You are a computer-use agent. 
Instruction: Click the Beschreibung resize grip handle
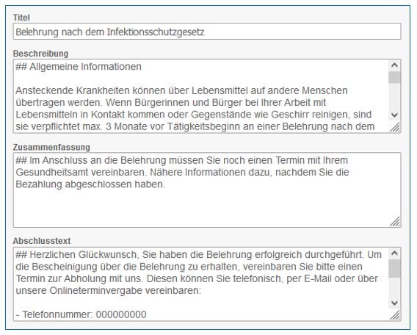point(395,127)
